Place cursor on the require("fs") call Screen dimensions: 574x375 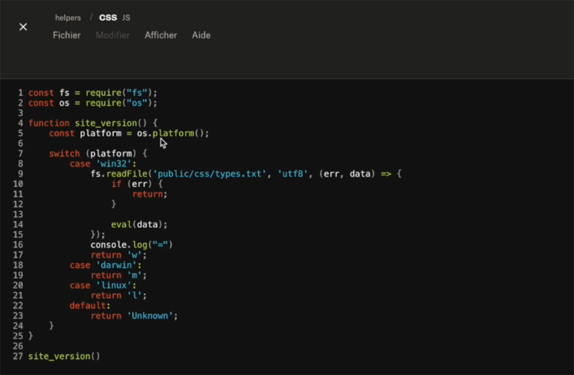click(x=121, y=93)
